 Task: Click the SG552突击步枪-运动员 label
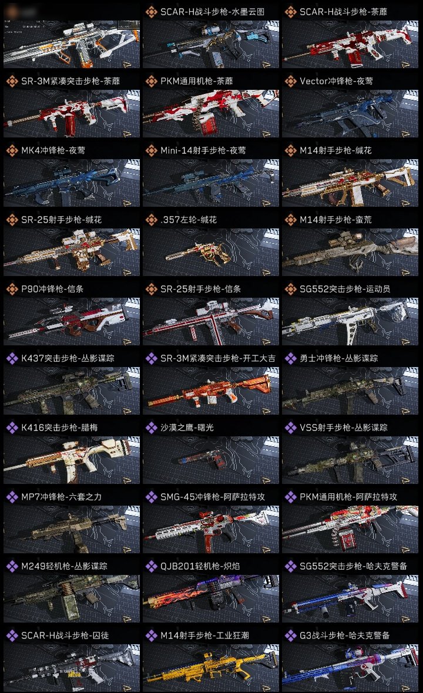[345, 289]
